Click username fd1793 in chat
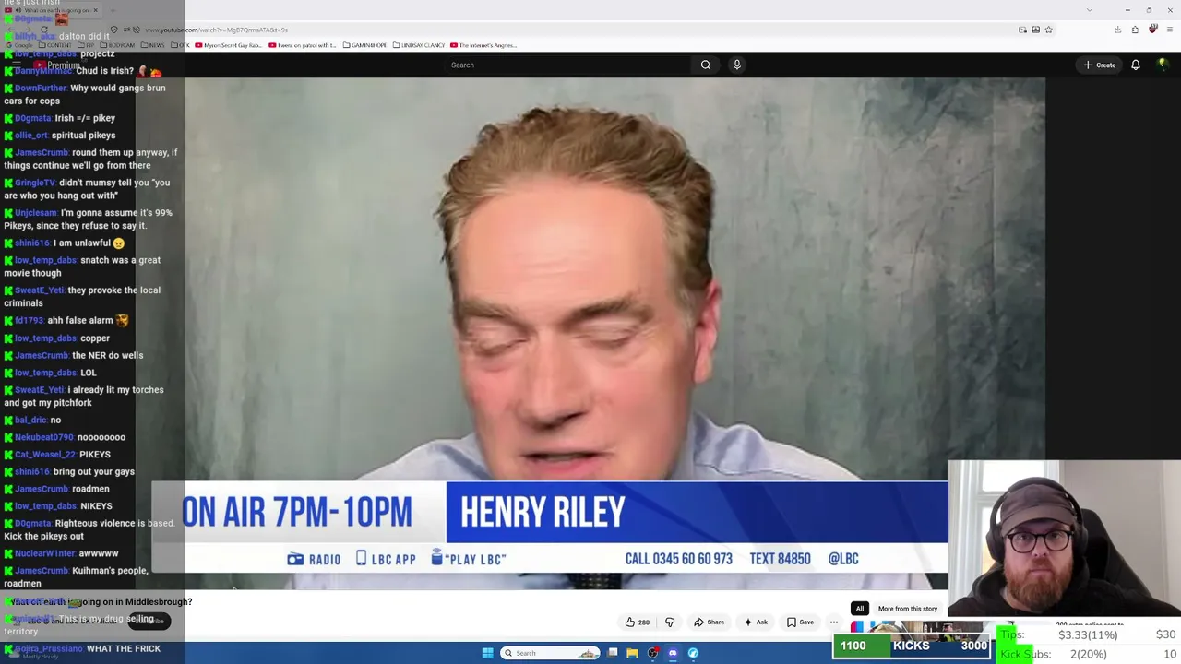Viewport: 1181px width, 664px height. [30, 321]
